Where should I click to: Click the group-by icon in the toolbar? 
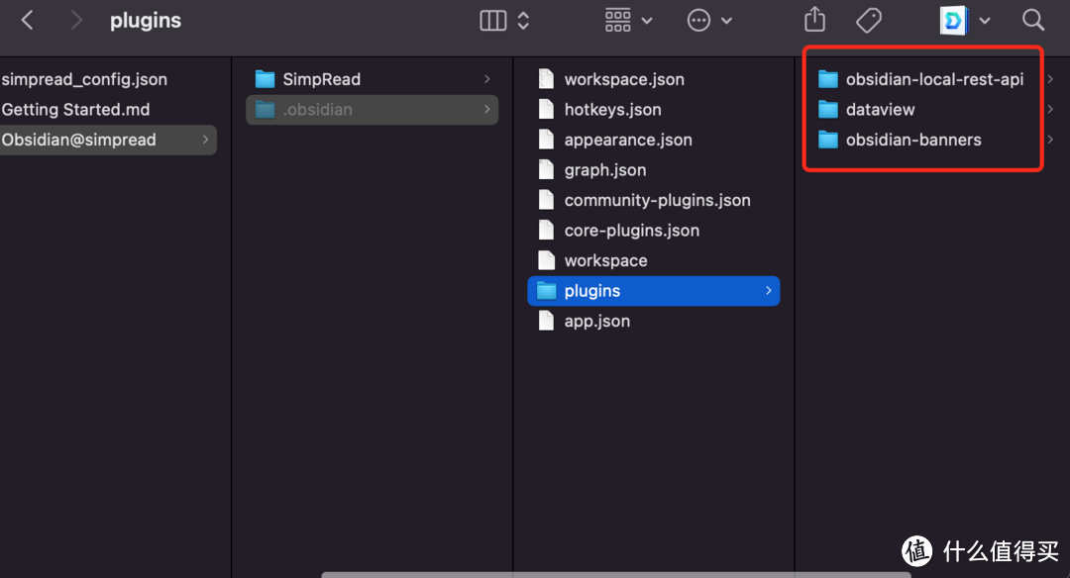[617, 20]
